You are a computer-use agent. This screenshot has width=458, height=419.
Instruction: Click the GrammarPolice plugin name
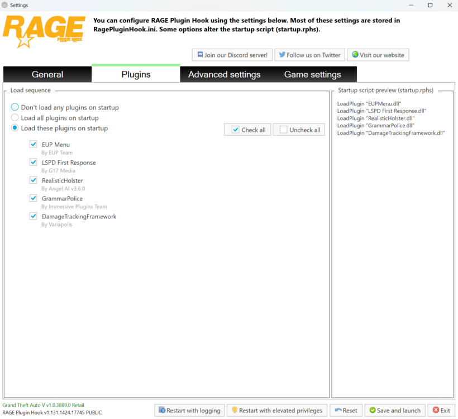point(62,198)
